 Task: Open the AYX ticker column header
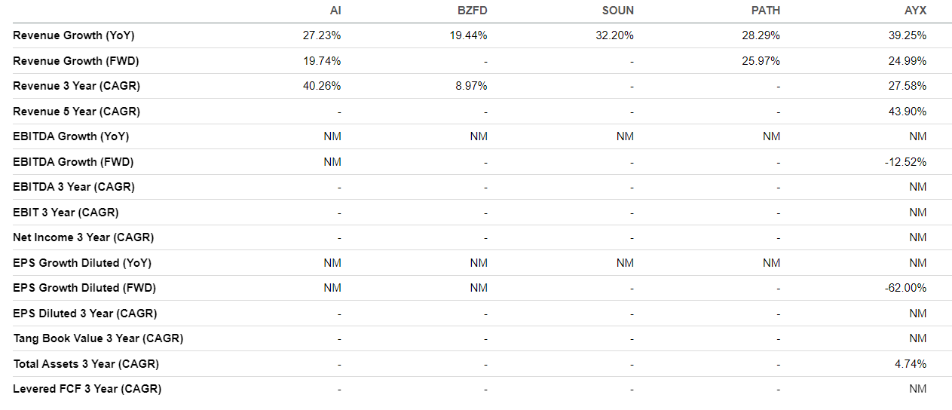916,11
